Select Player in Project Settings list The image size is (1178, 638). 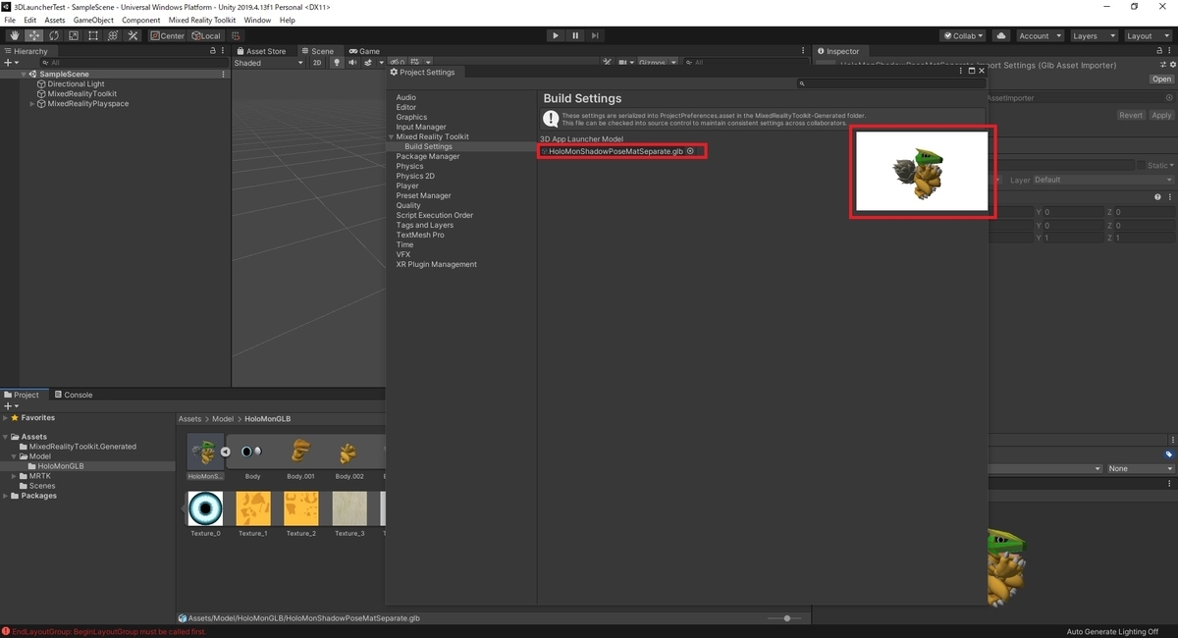pos(407,186)
